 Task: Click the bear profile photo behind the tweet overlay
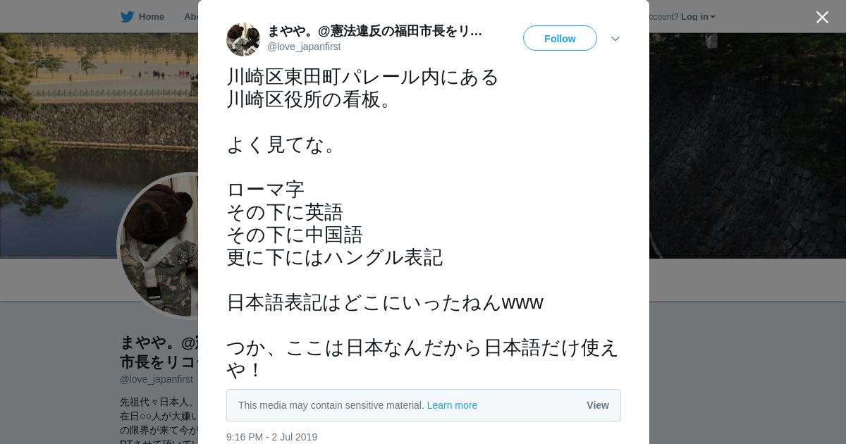(x=159, y=245)
